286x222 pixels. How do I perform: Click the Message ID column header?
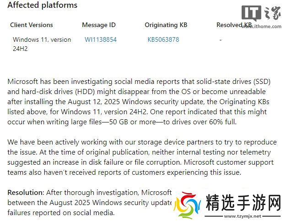pos(99,25)
